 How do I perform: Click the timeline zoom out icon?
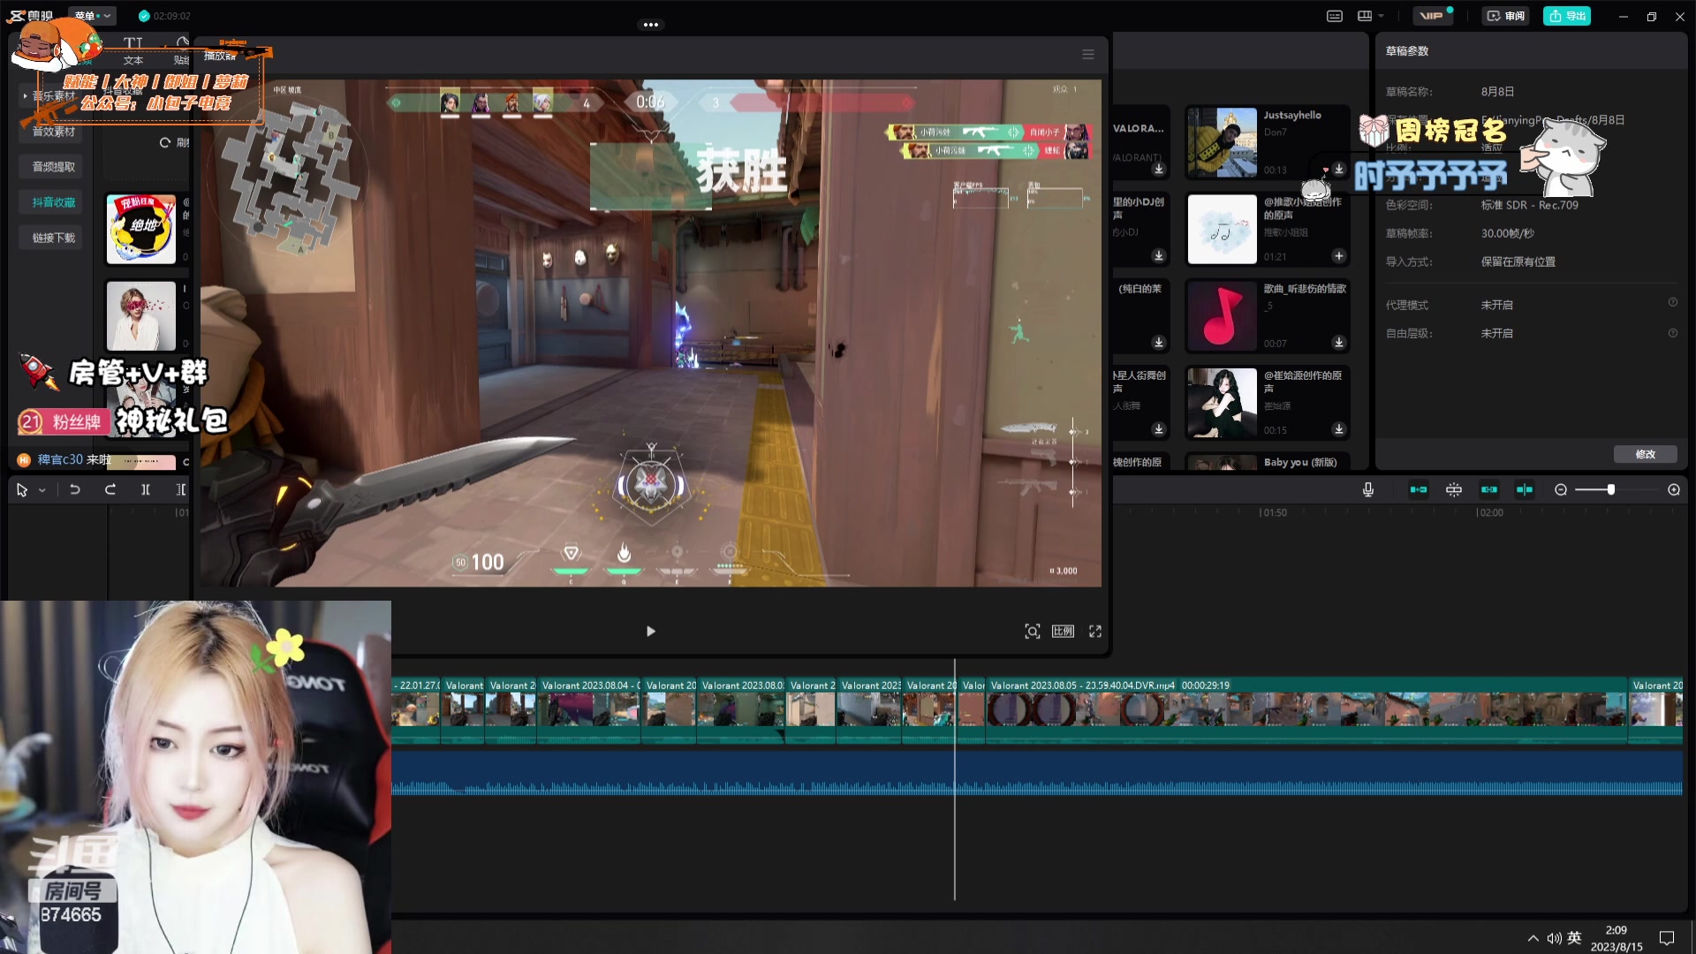[x=1561, y=489]
